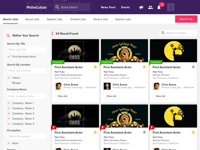Open the notifications bell icon

(x=159, y=7)
